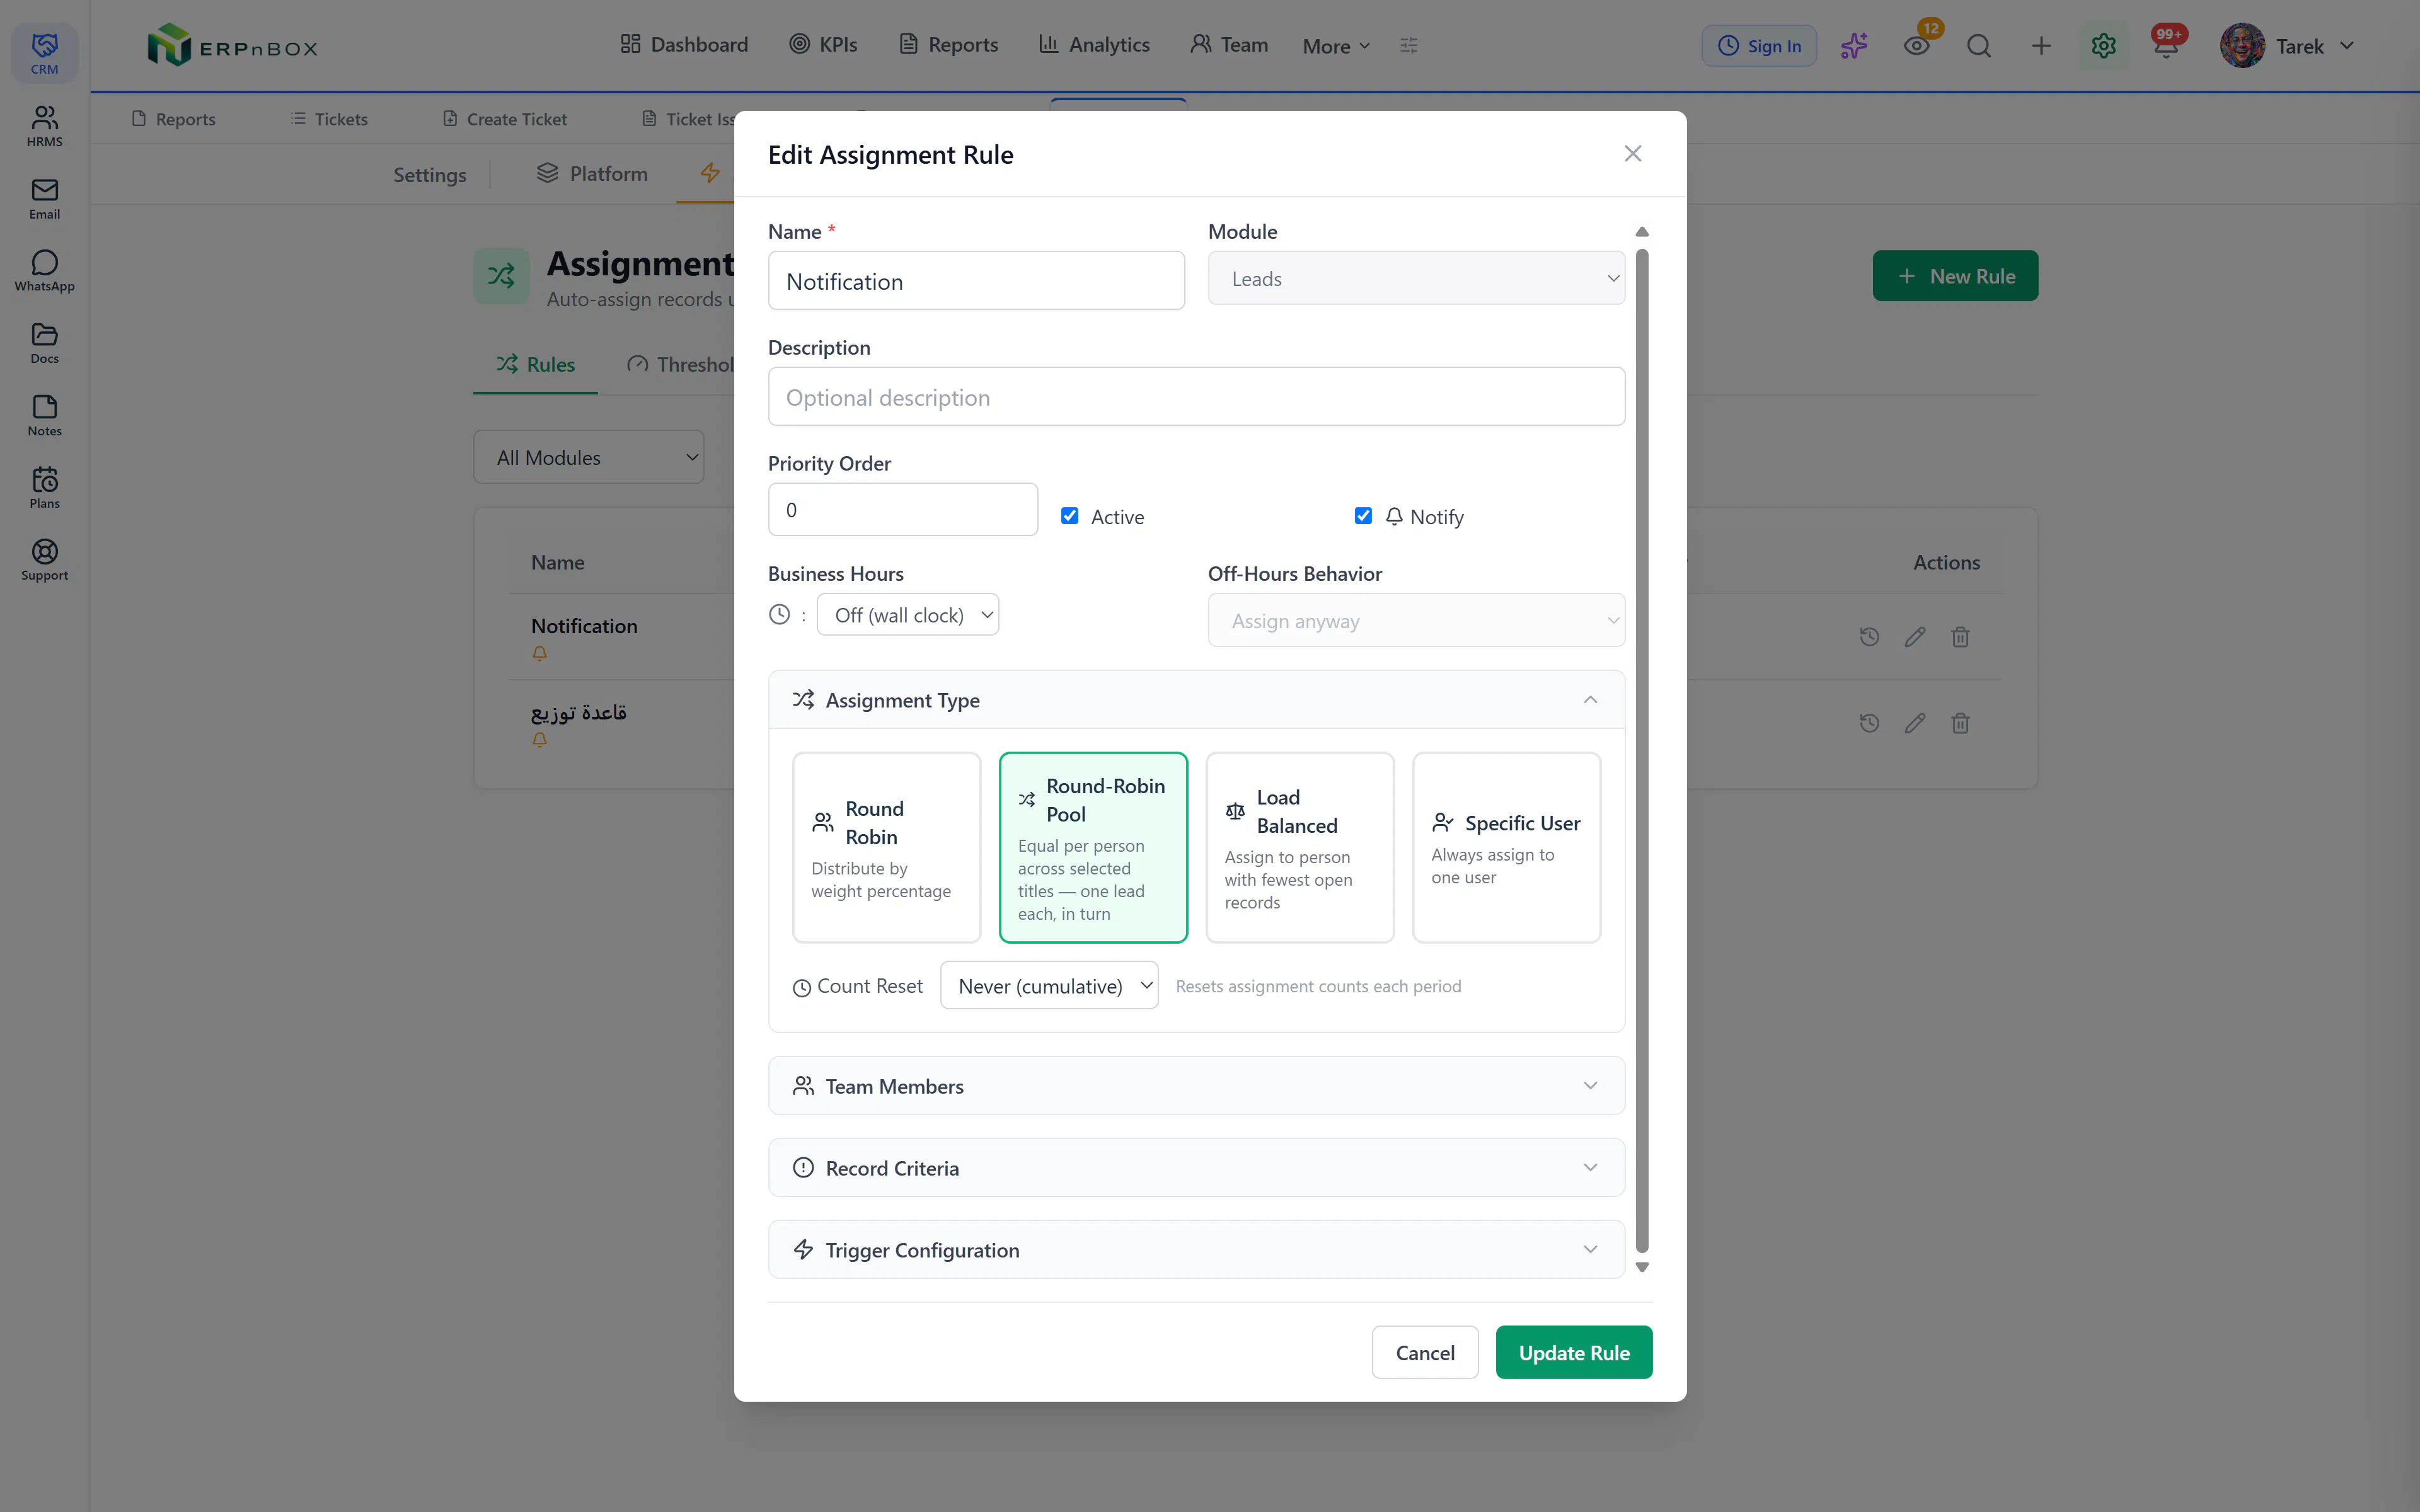
Task: Switch to the Tickets tab
Action: 328,119
